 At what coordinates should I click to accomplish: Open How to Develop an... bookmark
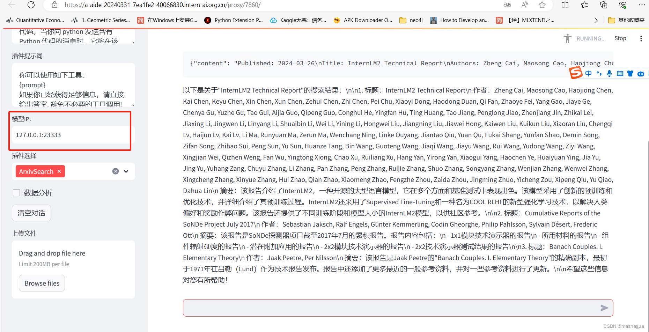(459, 20)
